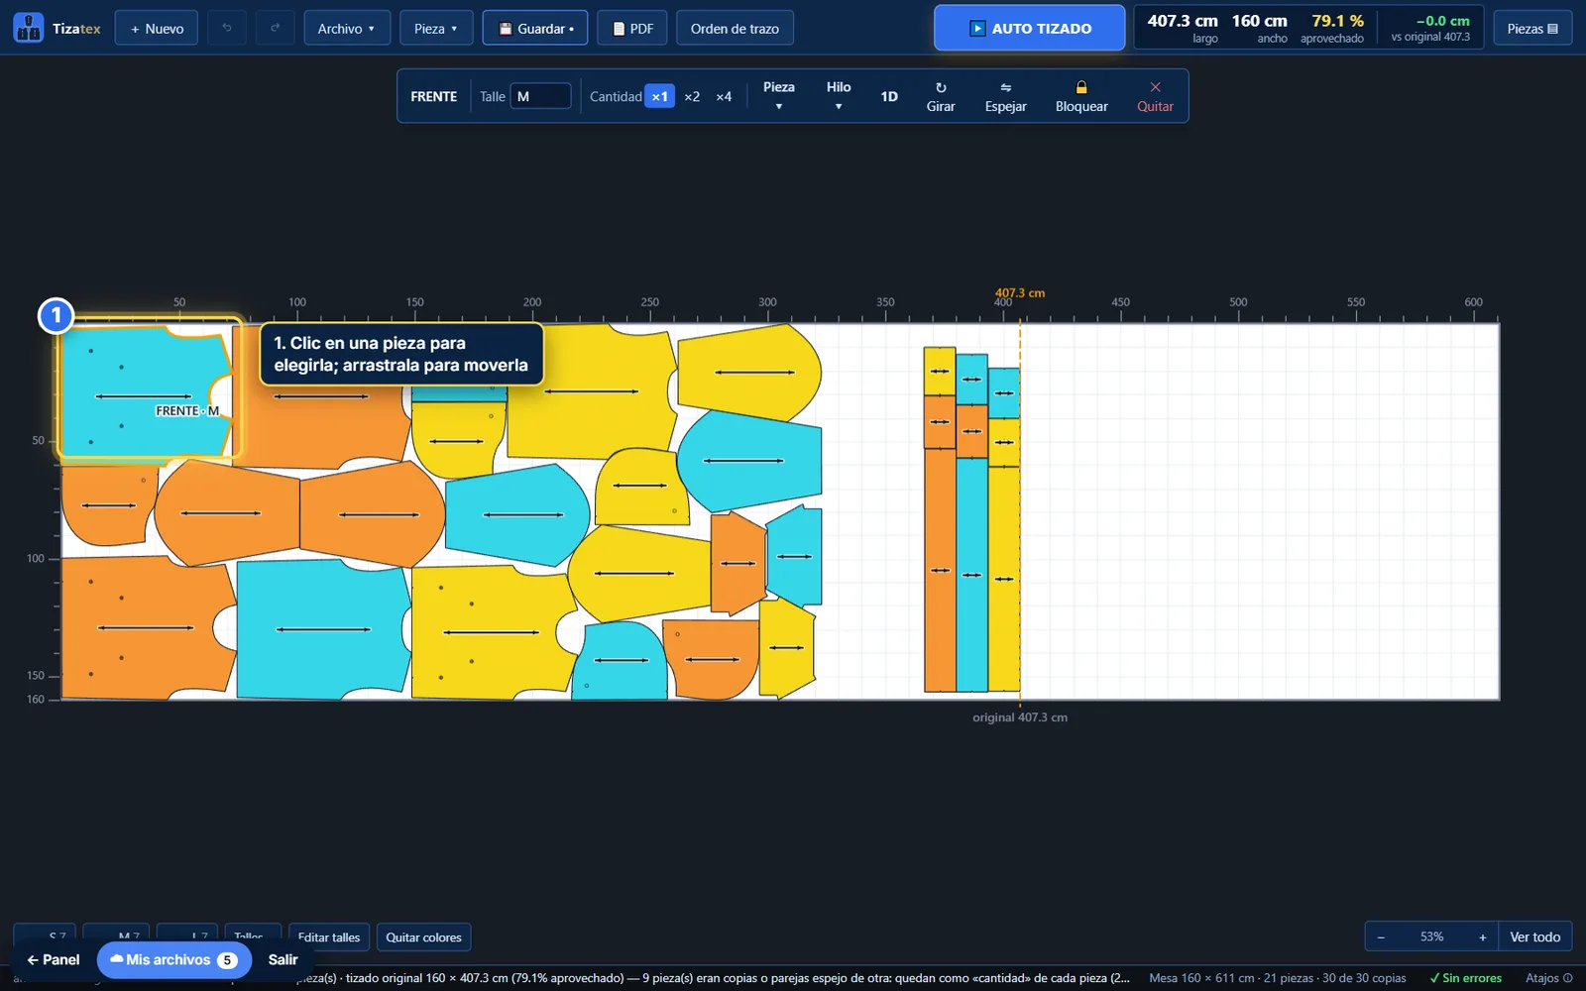
Task: Expand the Hilo grain options
Action: 839,96
